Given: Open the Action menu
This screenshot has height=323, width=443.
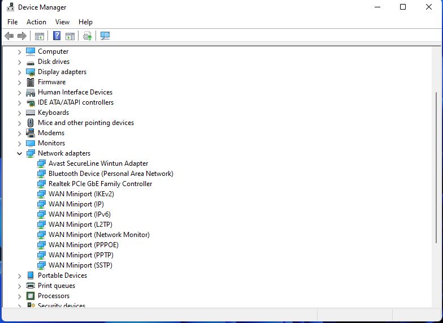Looking at the screenshot, I should click(36, 22).
